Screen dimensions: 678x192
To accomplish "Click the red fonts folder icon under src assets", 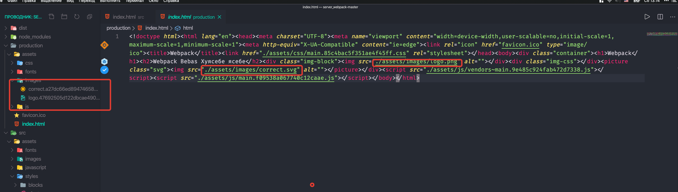I will point(20,150).
